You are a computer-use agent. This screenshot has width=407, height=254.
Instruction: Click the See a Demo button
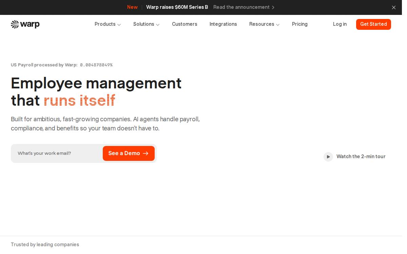(129, 153)
